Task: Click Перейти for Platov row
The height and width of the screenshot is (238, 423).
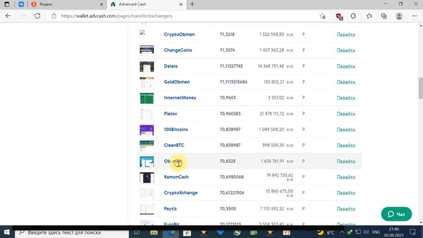Action: click(x=346, y=114)
